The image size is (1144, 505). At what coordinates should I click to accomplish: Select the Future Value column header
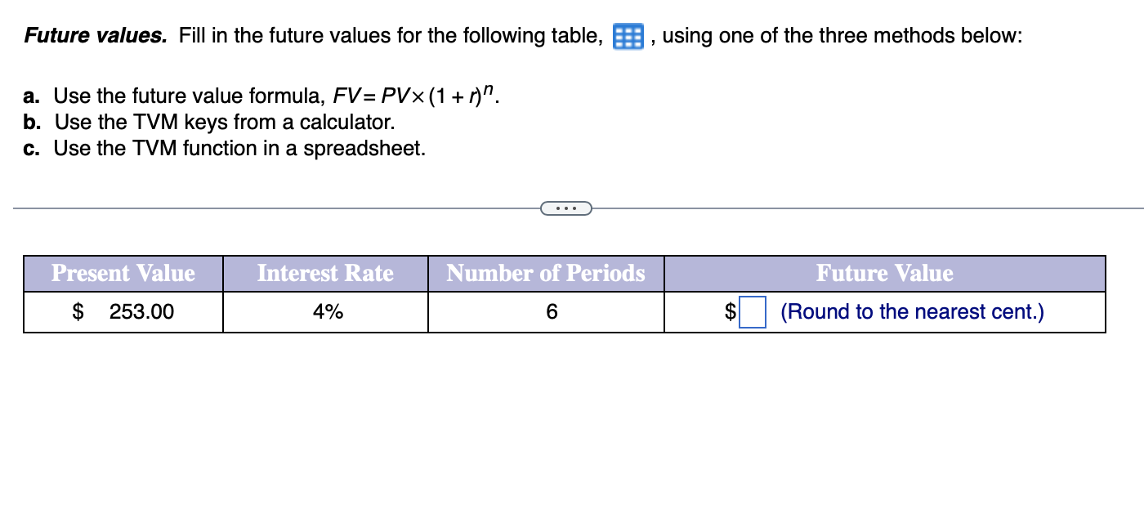(x=884, y=274)
